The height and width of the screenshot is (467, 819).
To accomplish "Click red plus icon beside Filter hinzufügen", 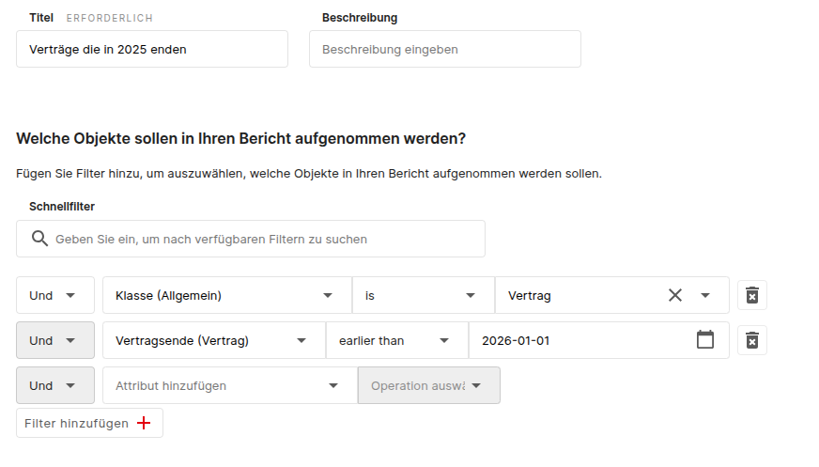I will pyautogui.click(x=144, y=423).
